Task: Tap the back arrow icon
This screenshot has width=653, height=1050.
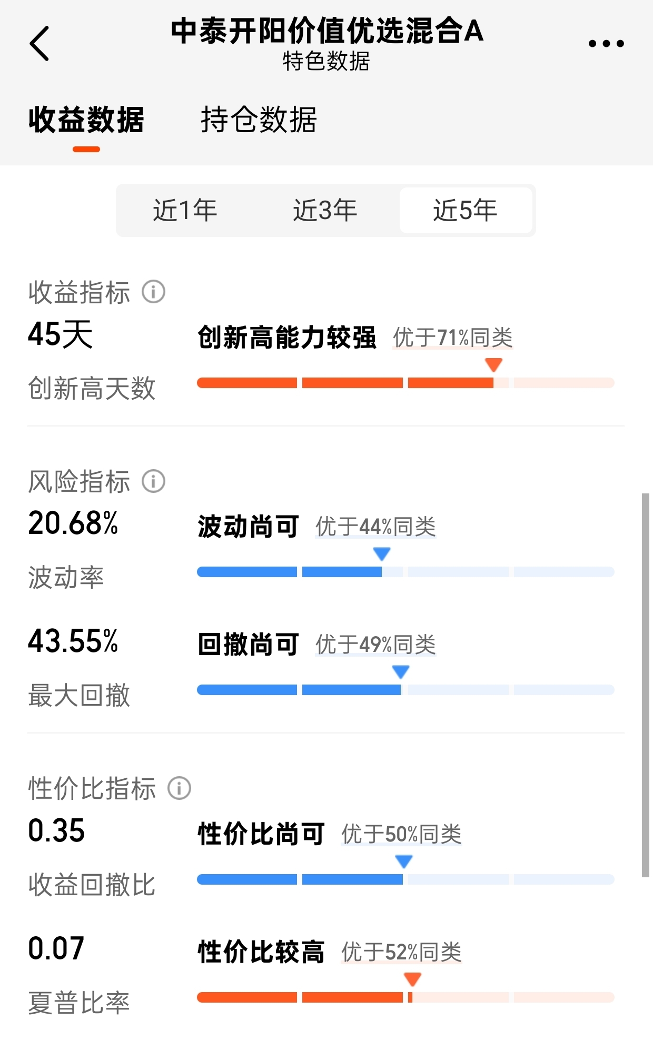Action: (x=39, y=43)
